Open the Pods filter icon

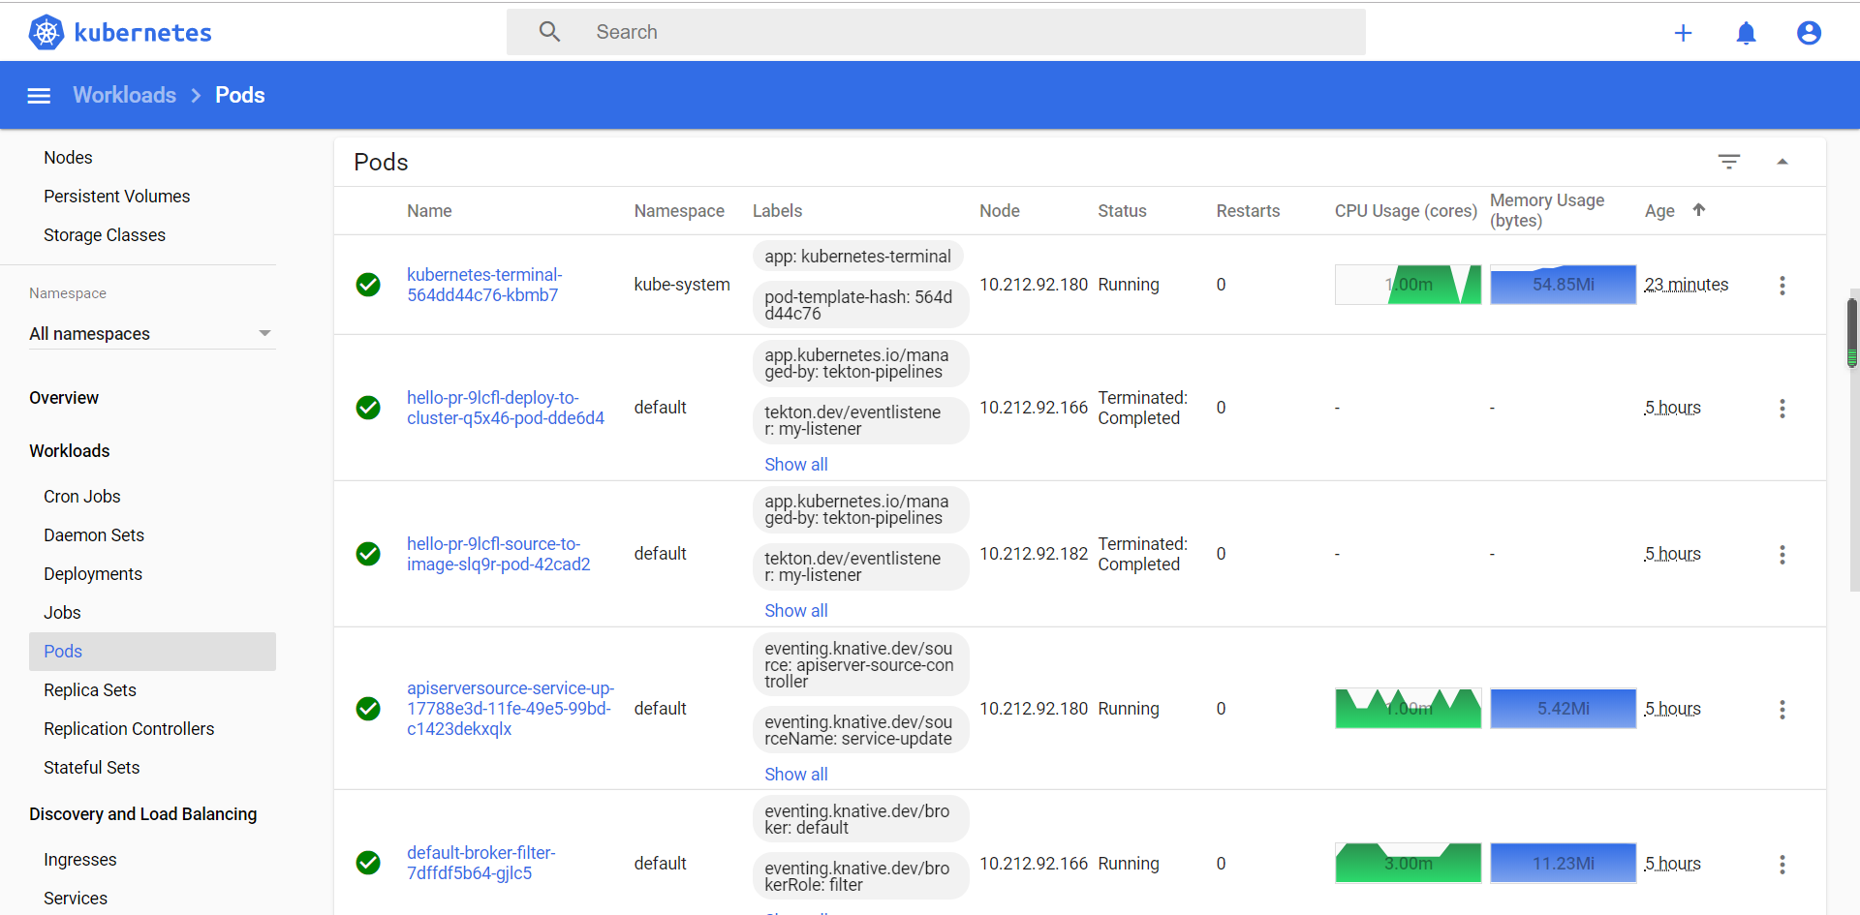coord(1729,162)
